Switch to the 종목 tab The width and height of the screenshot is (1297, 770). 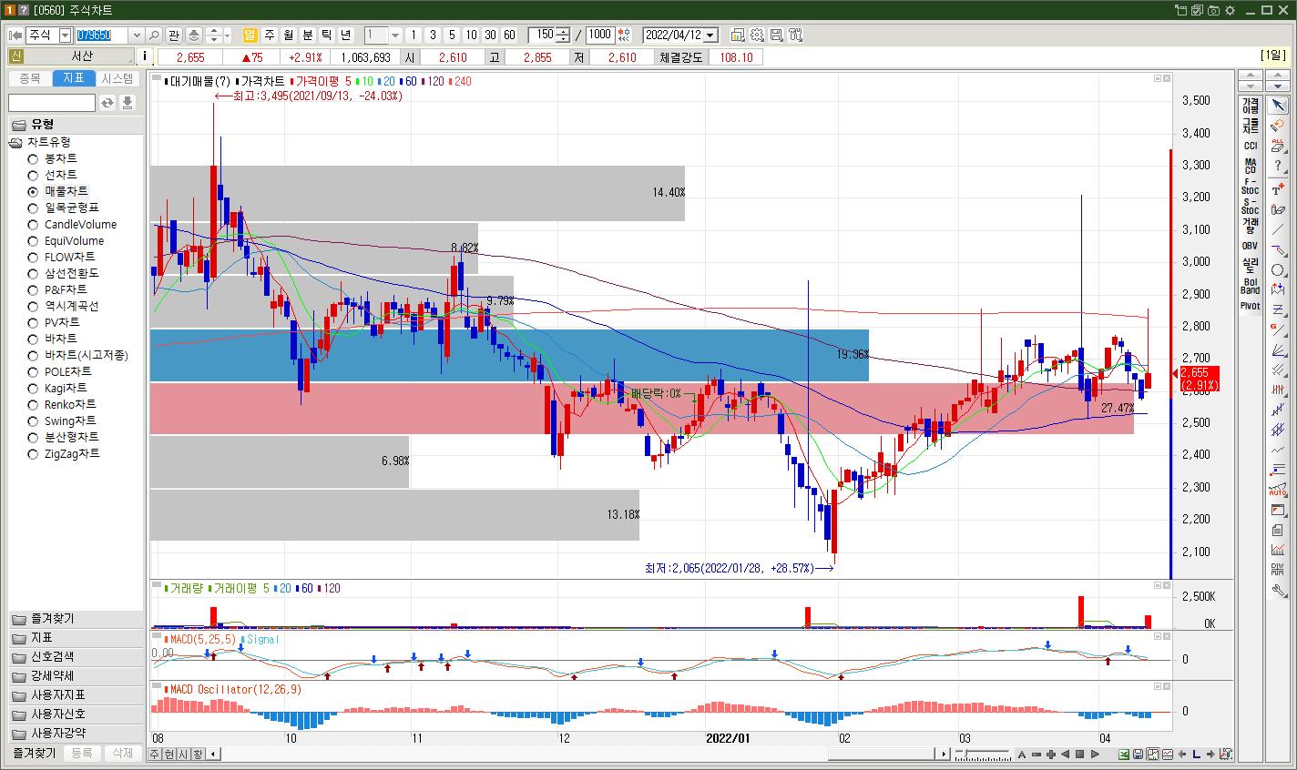[30, 78]
